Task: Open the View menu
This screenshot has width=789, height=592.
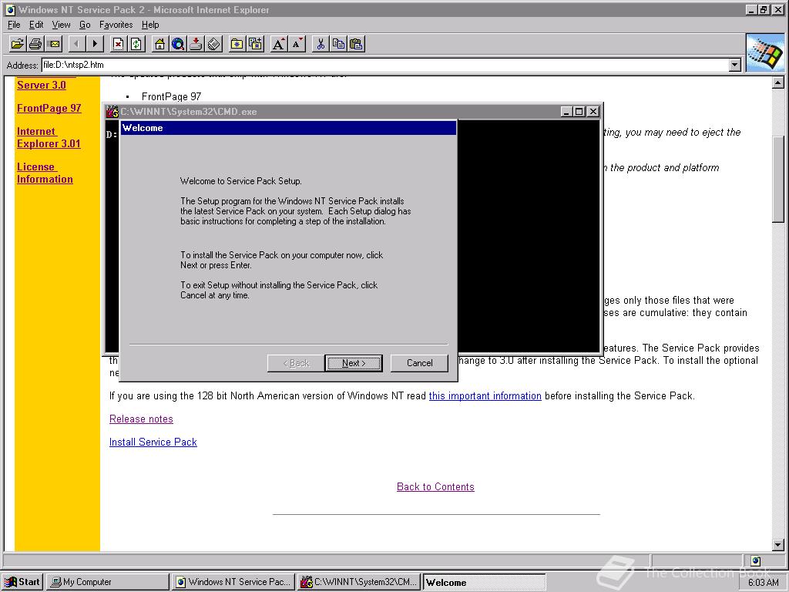Action: 61,25
